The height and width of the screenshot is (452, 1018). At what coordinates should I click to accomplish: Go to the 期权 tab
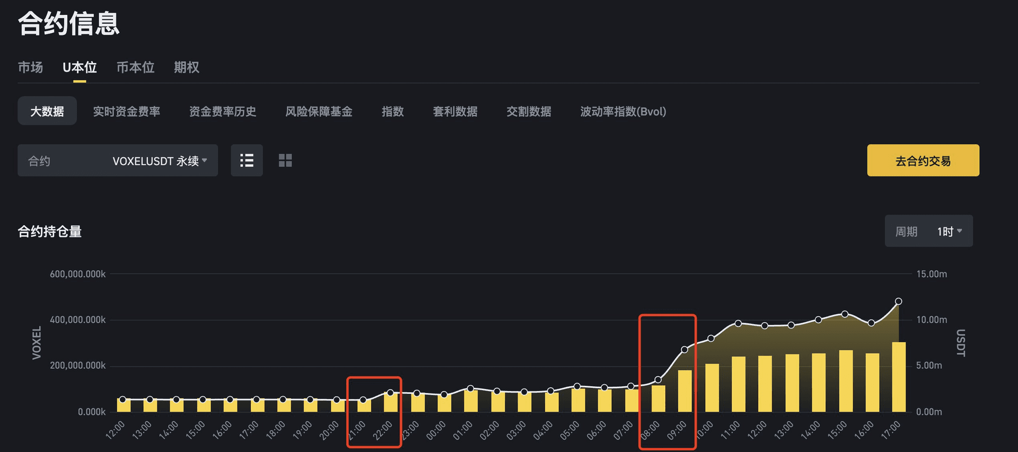[187, 67]
